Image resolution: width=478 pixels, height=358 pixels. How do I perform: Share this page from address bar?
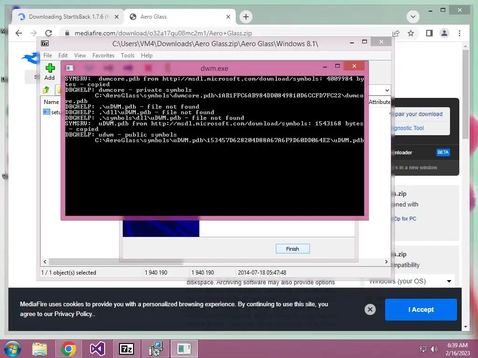click(x=396, y=33)
